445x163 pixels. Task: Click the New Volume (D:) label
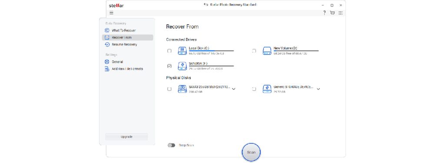click(x=285, y=48)
